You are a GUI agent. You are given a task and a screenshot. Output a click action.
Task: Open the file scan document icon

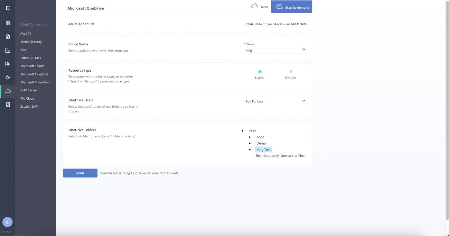click(x=8, y=37)
